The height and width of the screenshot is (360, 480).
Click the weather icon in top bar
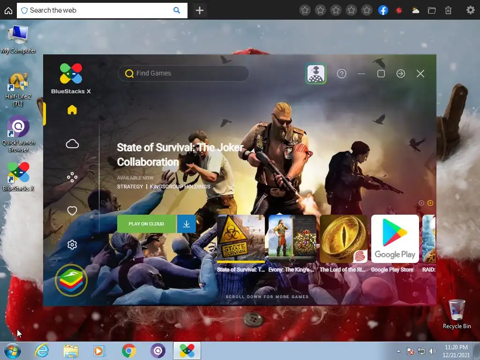click(x=415, y=10)
